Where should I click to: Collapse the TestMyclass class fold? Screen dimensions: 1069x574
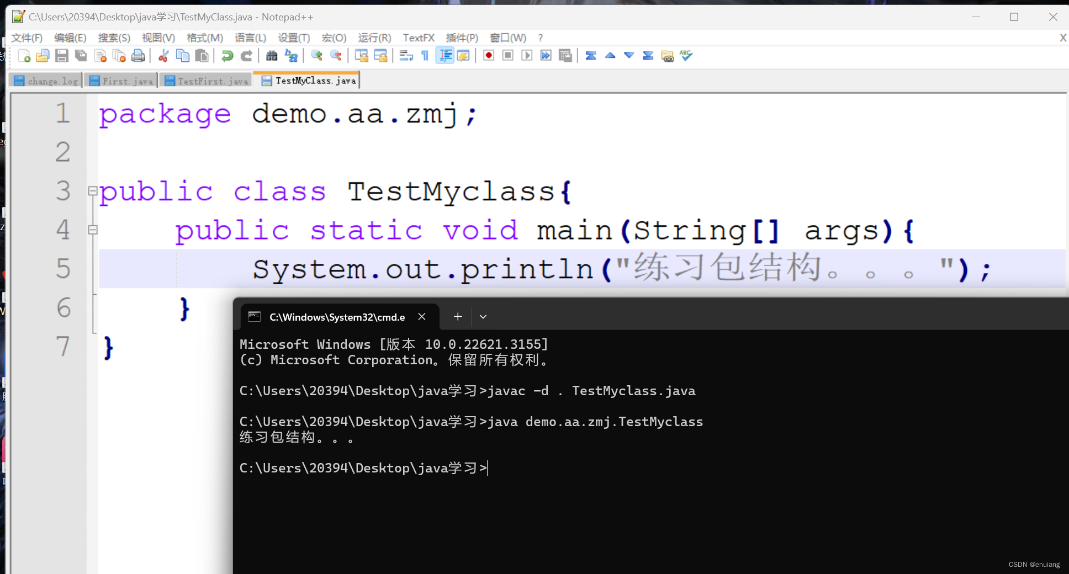(x=93, y=191)
